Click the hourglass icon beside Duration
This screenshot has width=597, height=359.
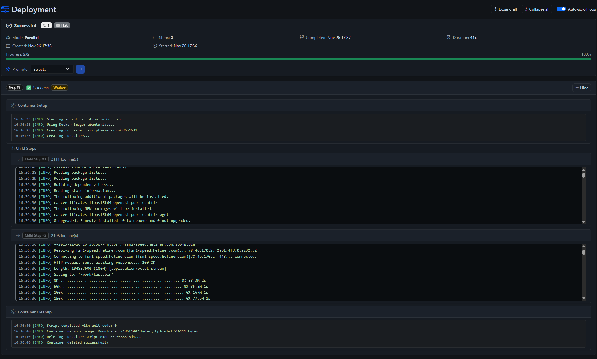point(448,37)
